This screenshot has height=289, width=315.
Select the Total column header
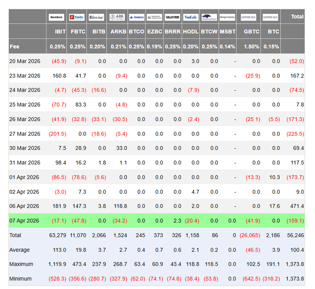coord(297,17)
